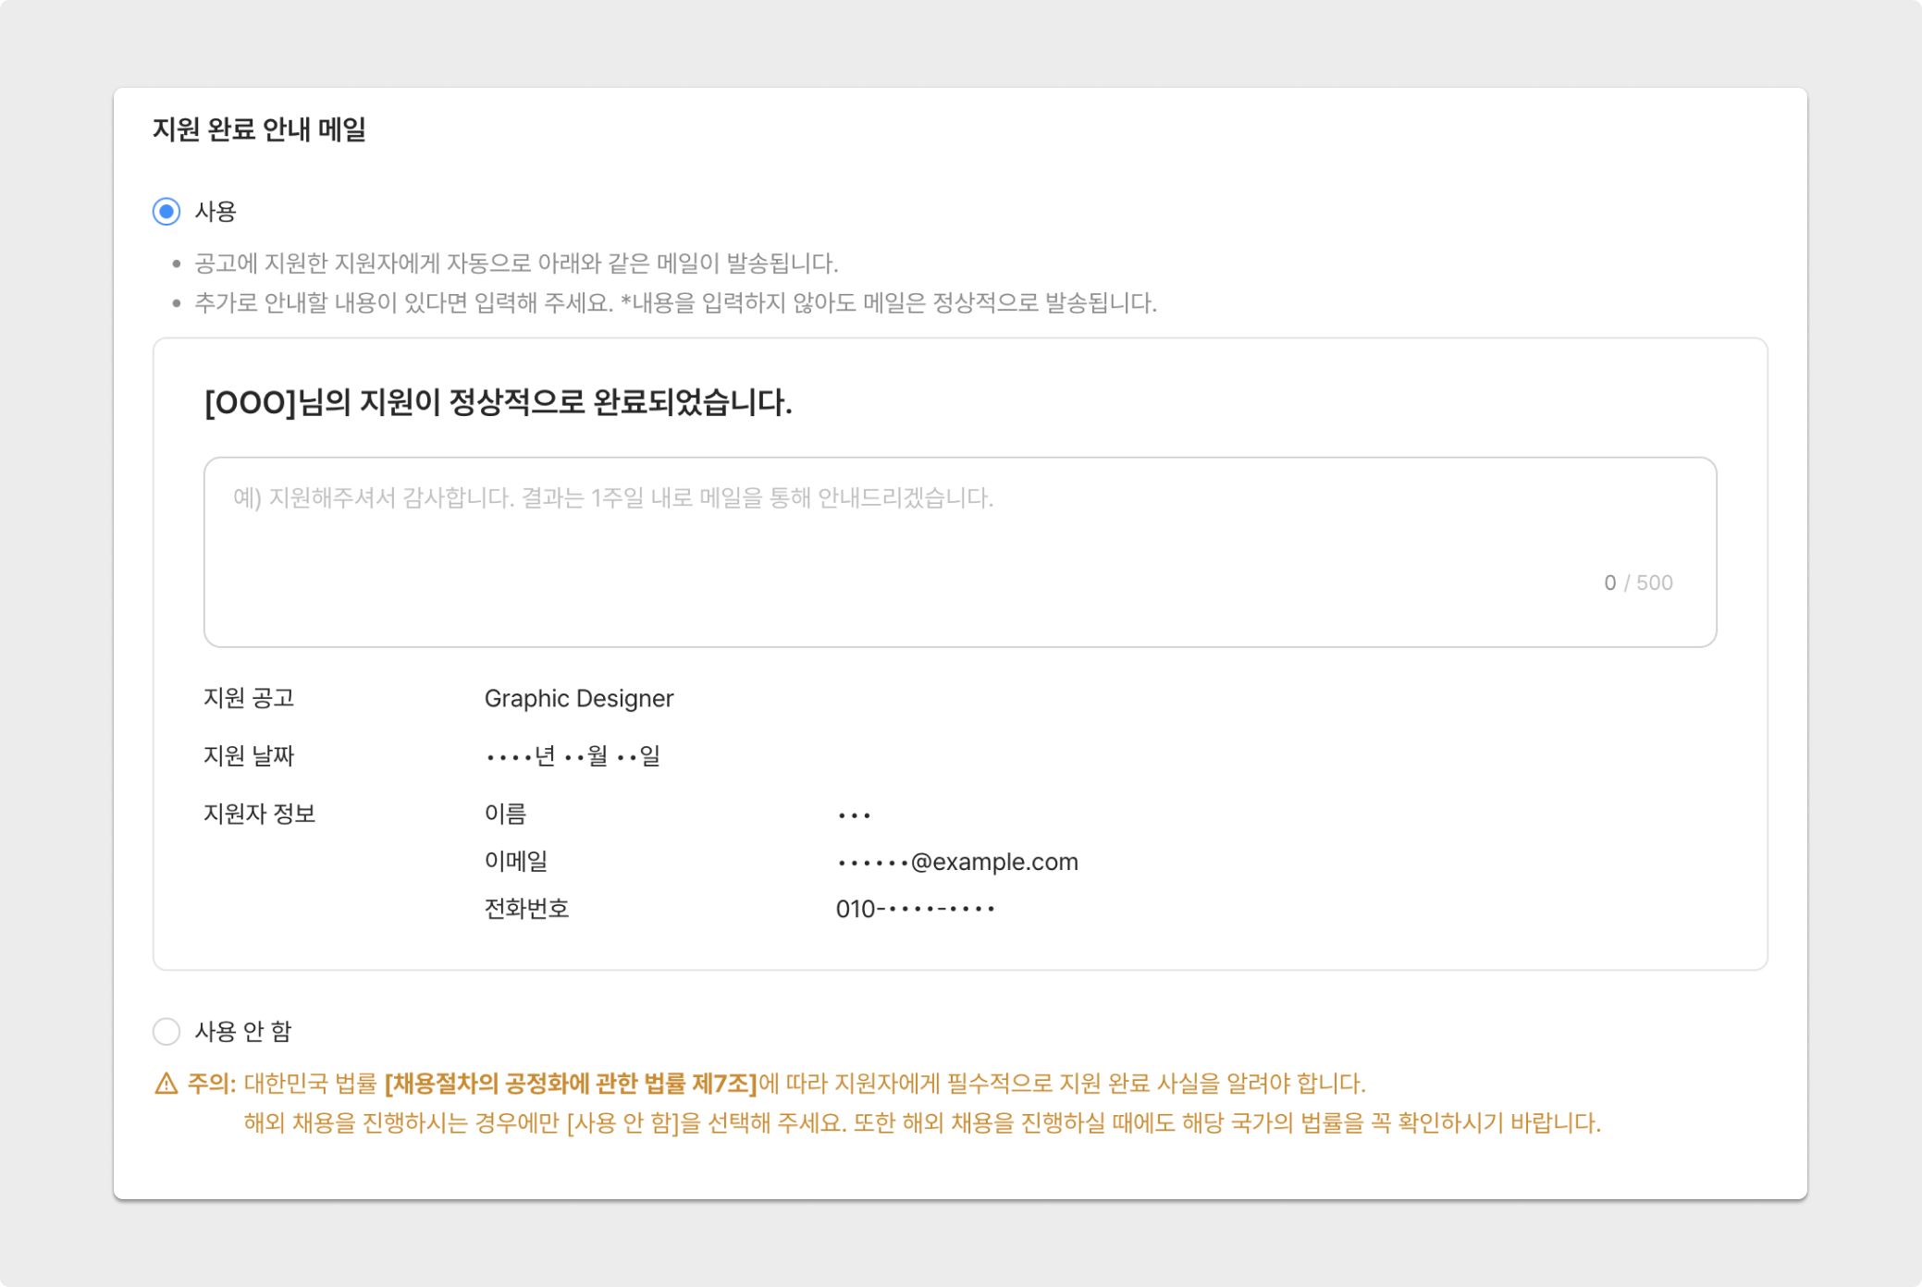Click the 채용절차의 공정화에 관한 법률 제7조 text

[x=571, y=1084]
